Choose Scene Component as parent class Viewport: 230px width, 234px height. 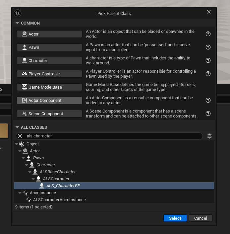coord(49,114)
